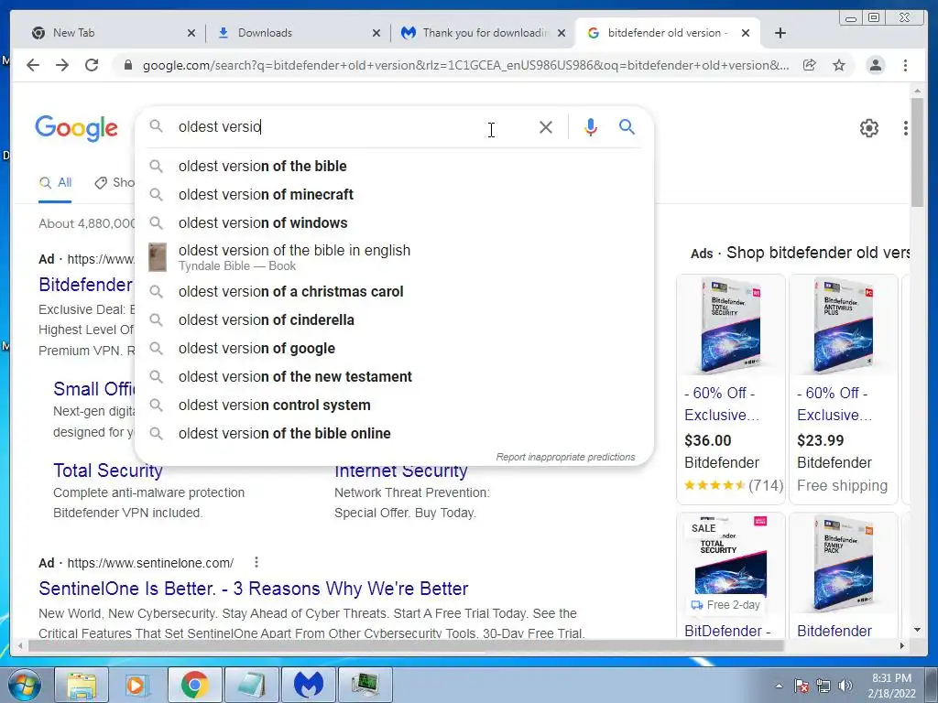
Task: Switch to 'Thank you for downloading' tab
Action: (x=482, y=33)
